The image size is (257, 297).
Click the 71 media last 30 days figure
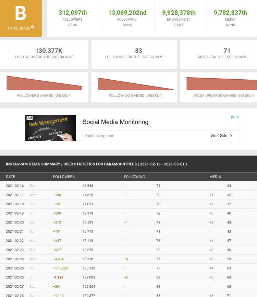(x=227, y=51)
